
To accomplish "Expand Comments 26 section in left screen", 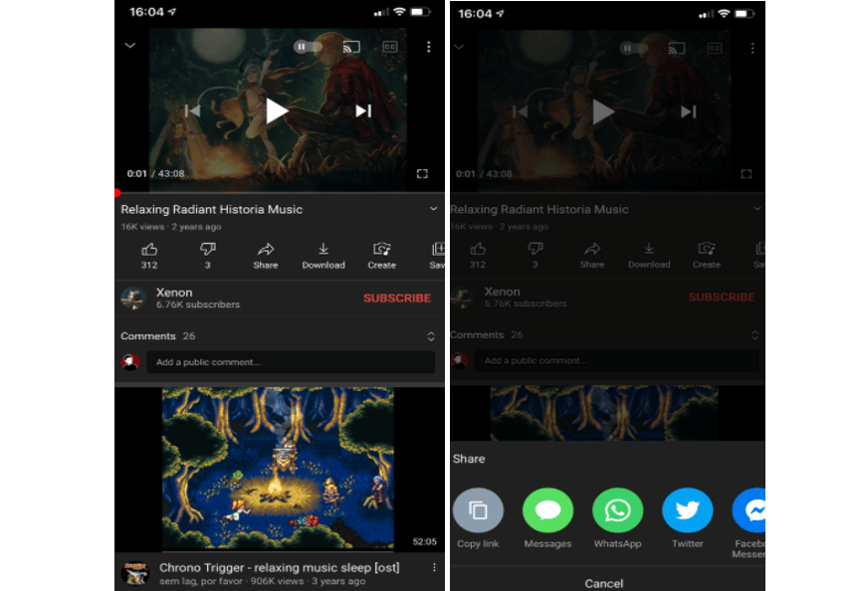I will 431,336.
